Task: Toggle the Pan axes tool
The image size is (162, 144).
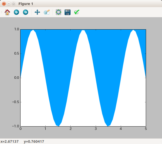Action: coord(37,12)
